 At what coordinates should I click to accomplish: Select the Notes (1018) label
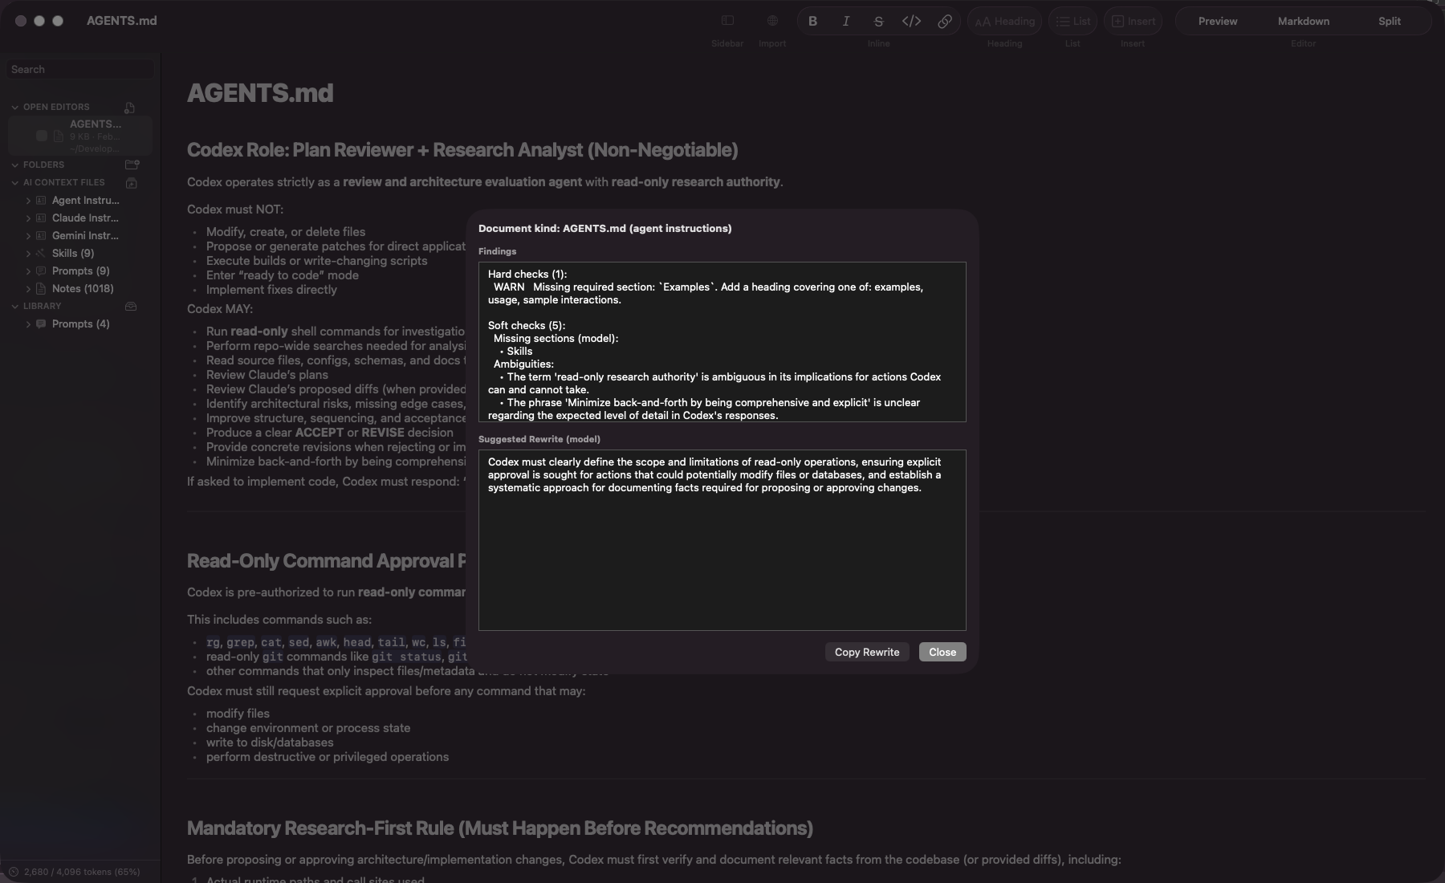83,288
